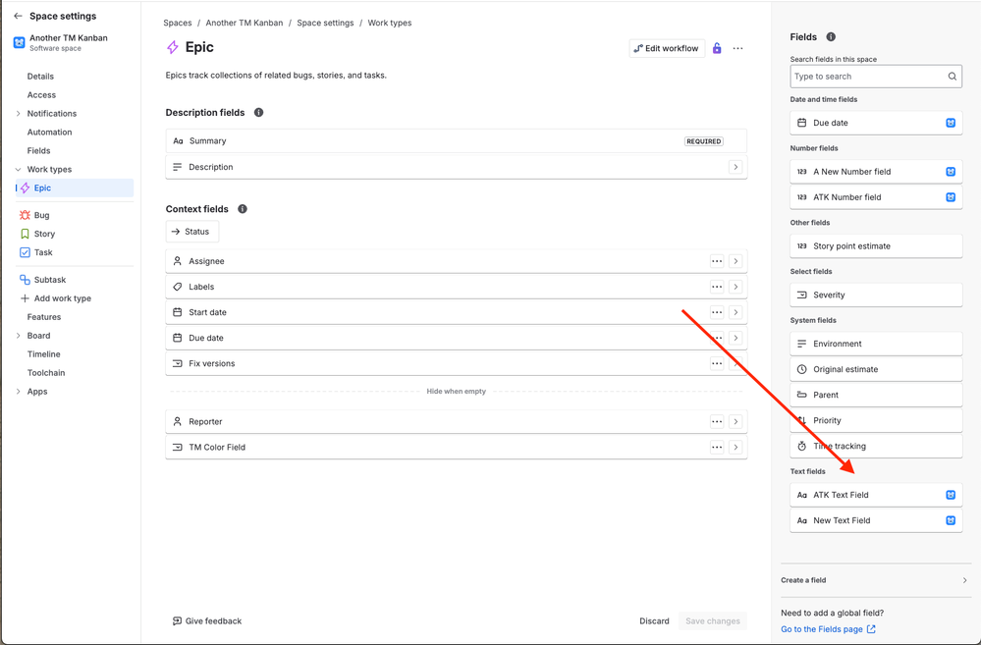Screen dimensions: 981x645
Task: Click the external link icon after Fields page
Action: click(x=871, y=629)
